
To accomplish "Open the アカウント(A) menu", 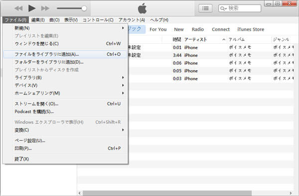I will (x=132, y=20).
